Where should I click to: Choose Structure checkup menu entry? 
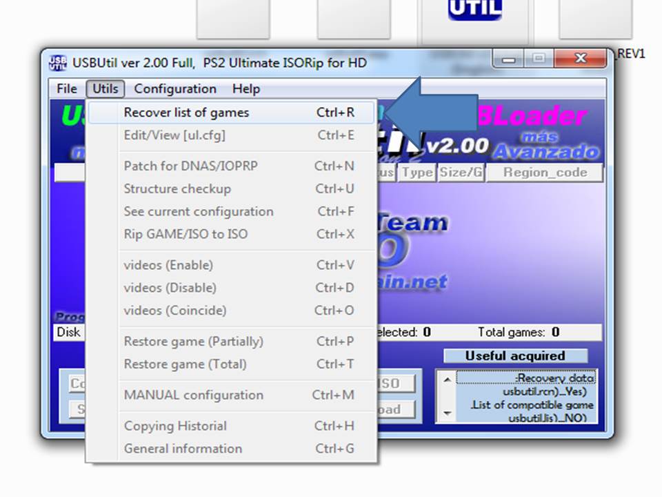(231, 189)
